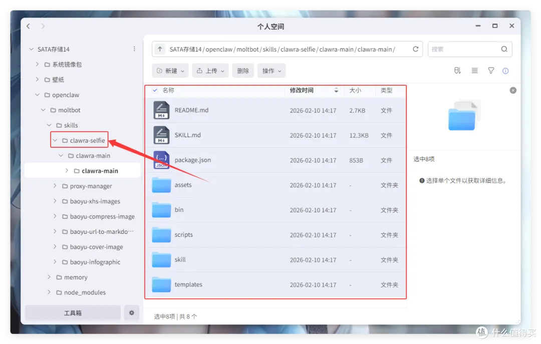Click the search magnifier icon

(504, 49)
